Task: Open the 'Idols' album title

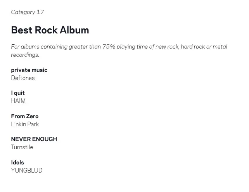Action: tap(17, 162)
